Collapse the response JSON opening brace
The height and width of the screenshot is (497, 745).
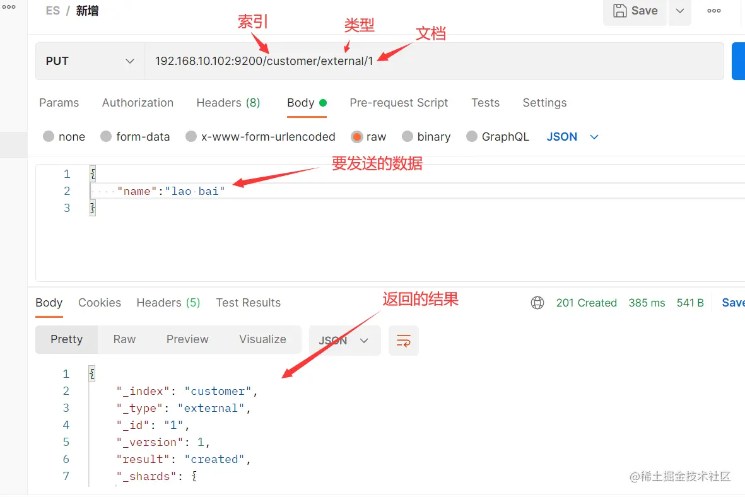92,374
